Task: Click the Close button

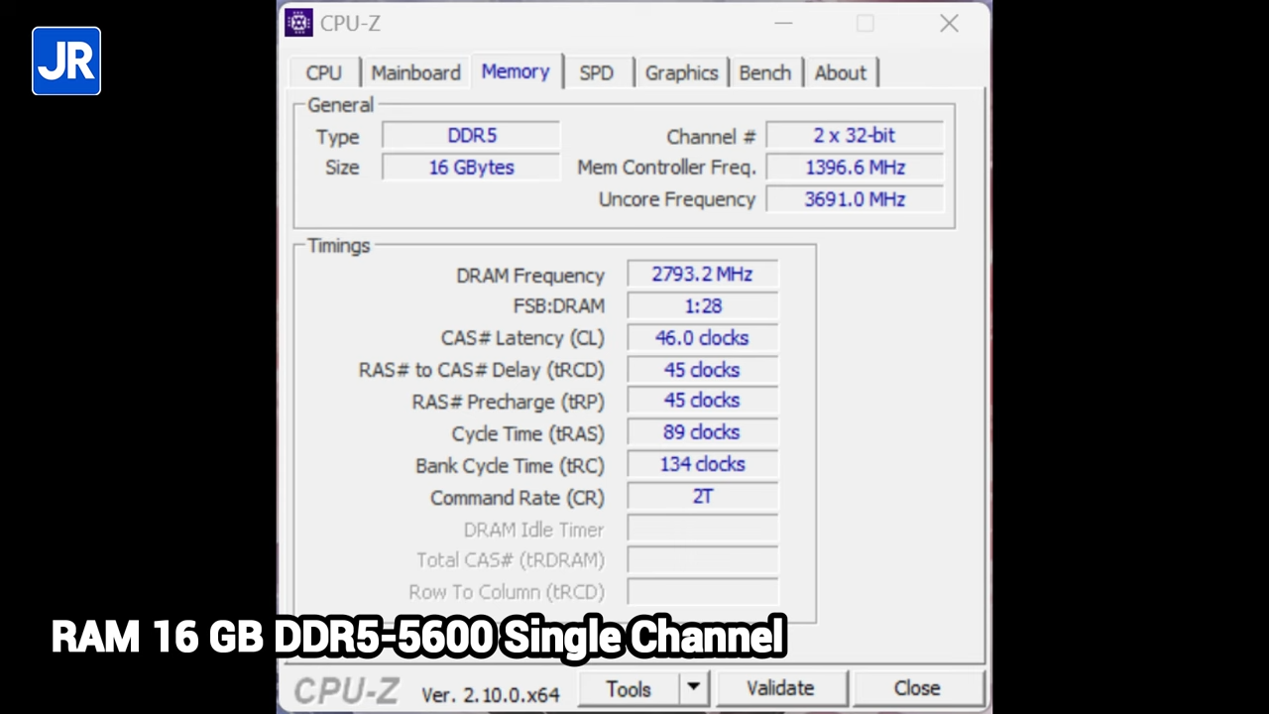Action: pos(915,687)
